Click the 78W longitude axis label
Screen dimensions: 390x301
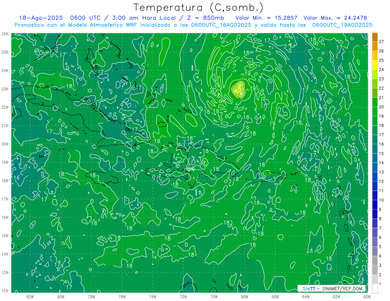pos(91,296)
